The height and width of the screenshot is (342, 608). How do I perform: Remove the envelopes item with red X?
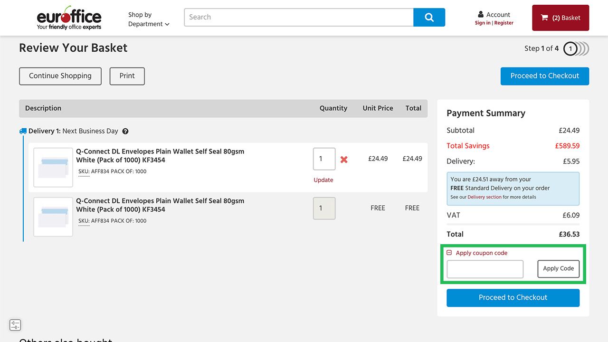pos(344,160)
